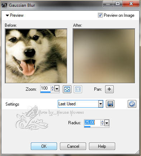The image size is (141, 156).
Task: Open Help for Gaussian Blur
Action: 102,146
